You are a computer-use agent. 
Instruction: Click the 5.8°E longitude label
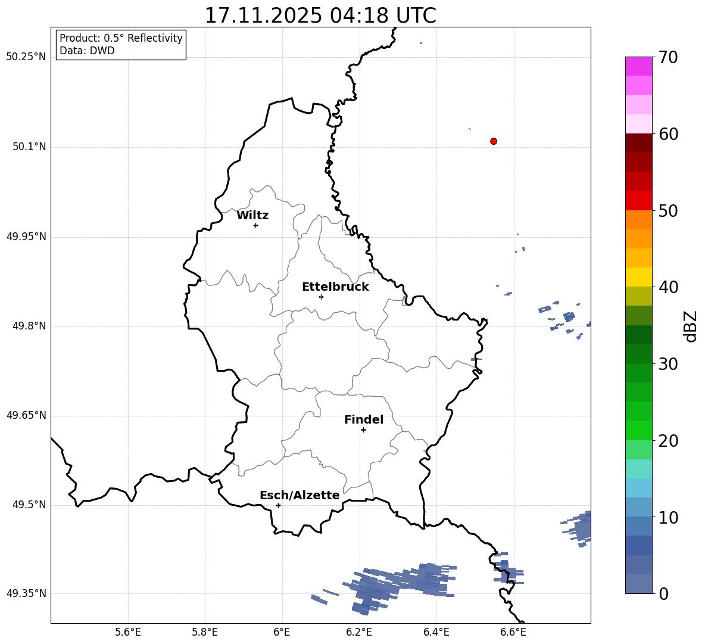[x=205, y=632]
